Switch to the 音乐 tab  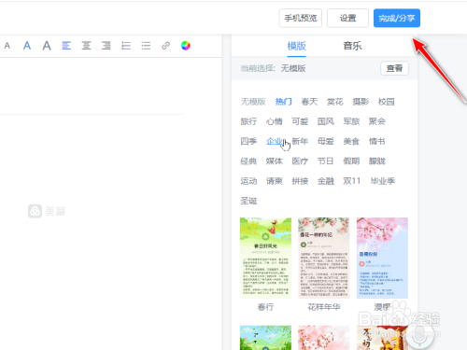(352, 46)
